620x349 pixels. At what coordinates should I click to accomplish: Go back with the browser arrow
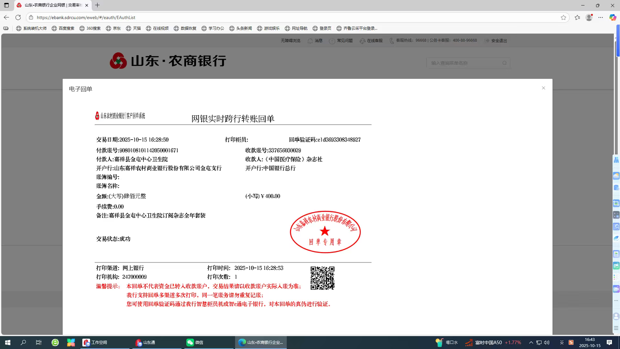6,17
